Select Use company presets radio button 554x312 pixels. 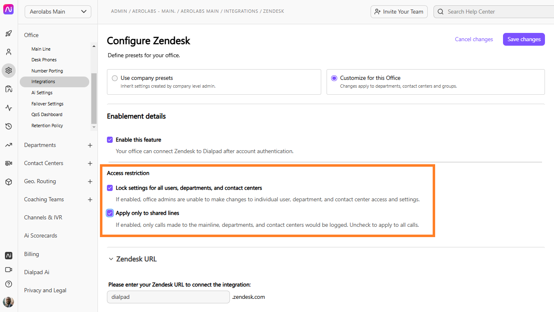(115, 78)
